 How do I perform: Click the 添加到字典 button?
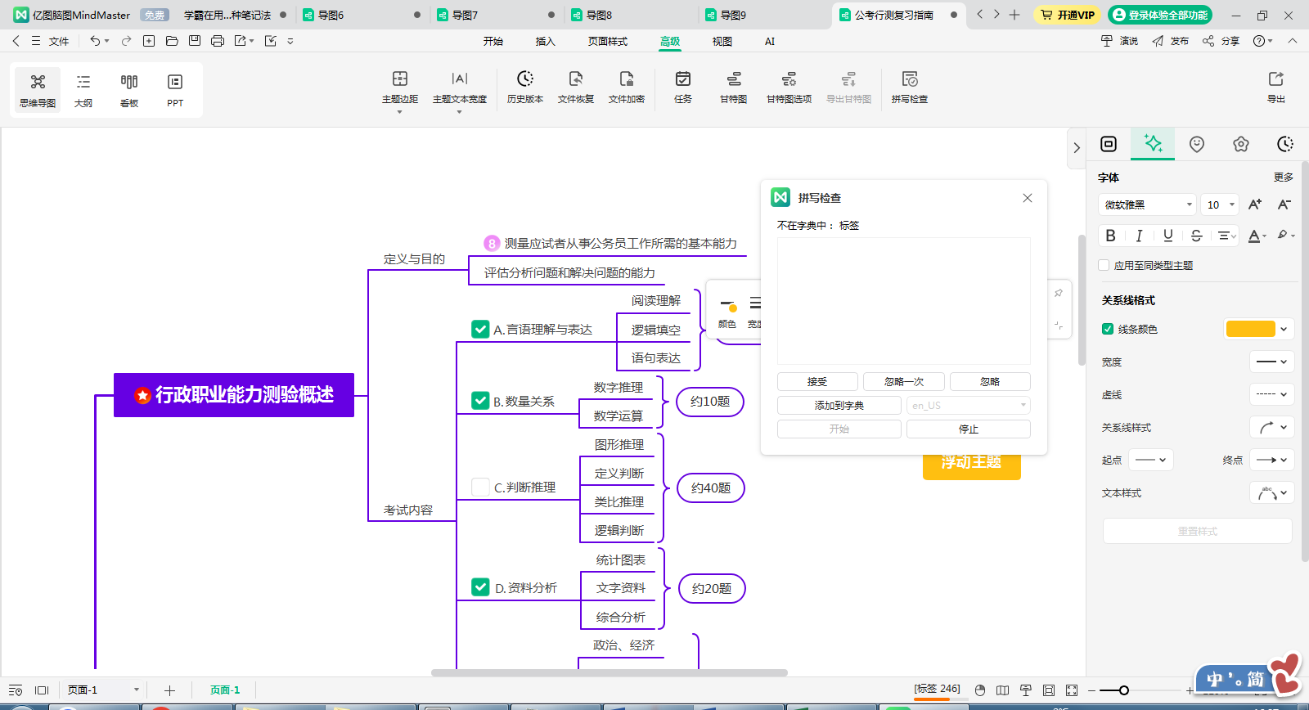[839, 405]
